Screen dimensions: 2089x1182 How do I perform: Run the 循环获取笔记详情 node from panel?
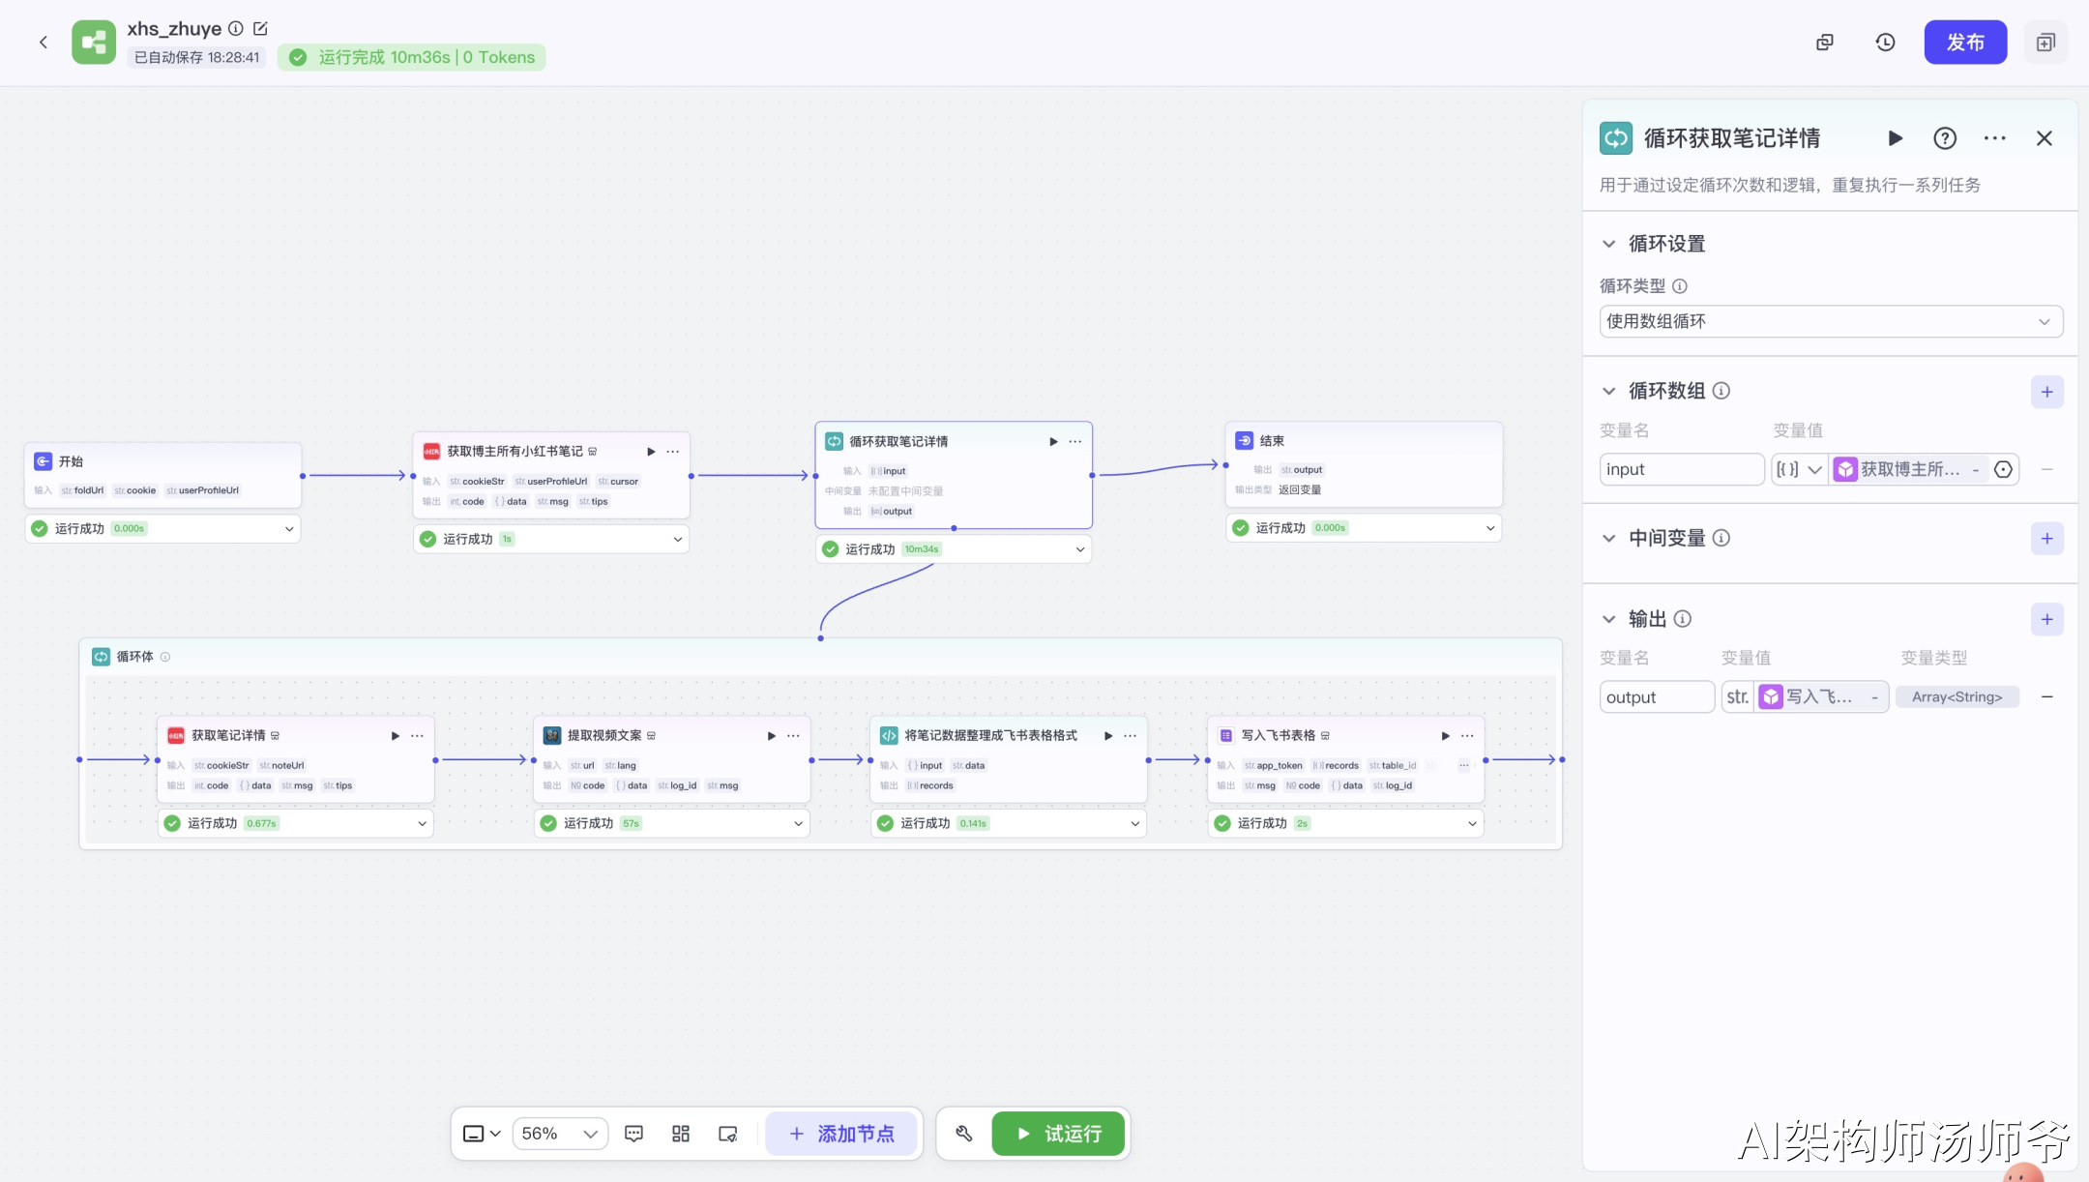pyautogui.click(x=1896, y=138)
